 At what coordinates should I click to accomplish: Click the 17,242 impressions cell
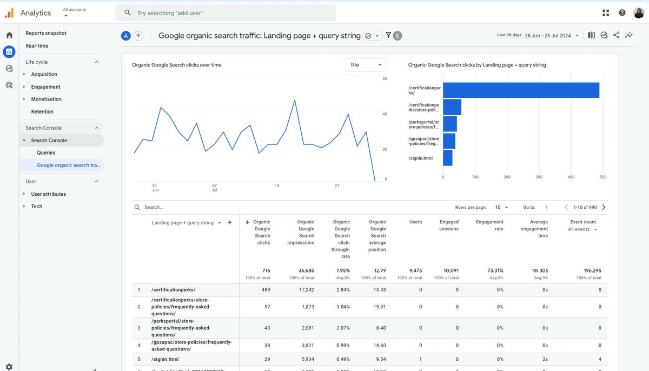(306, 290)
